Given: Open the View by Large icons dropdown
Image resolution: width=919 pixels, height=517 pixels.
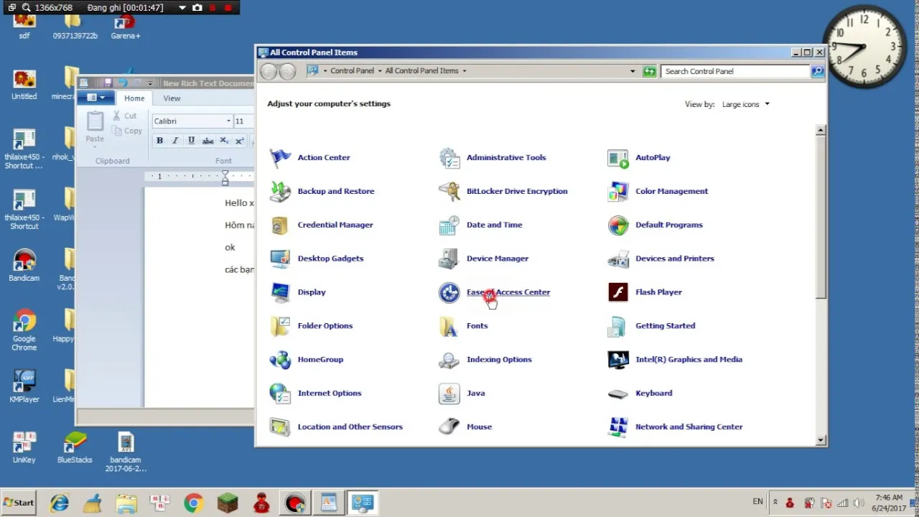Looking at the screenshot, I should pos(745,104).
